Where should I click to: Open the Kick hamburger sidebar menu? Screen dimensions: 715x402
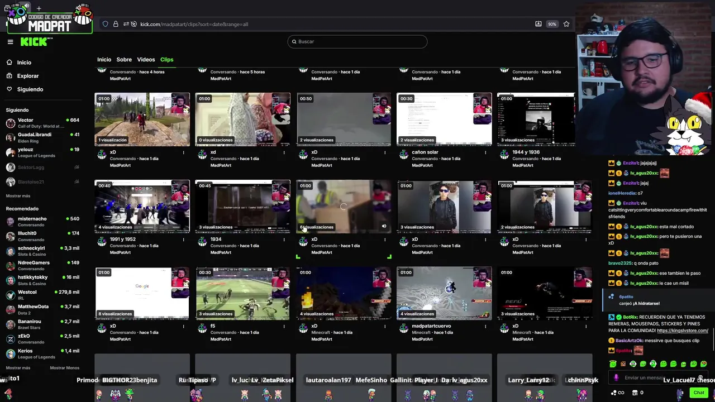coord(10,41)
